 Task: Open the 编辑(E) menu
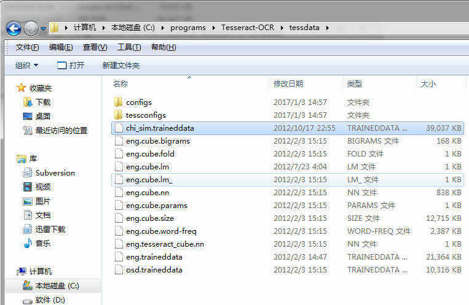click(x=61, y=47)
